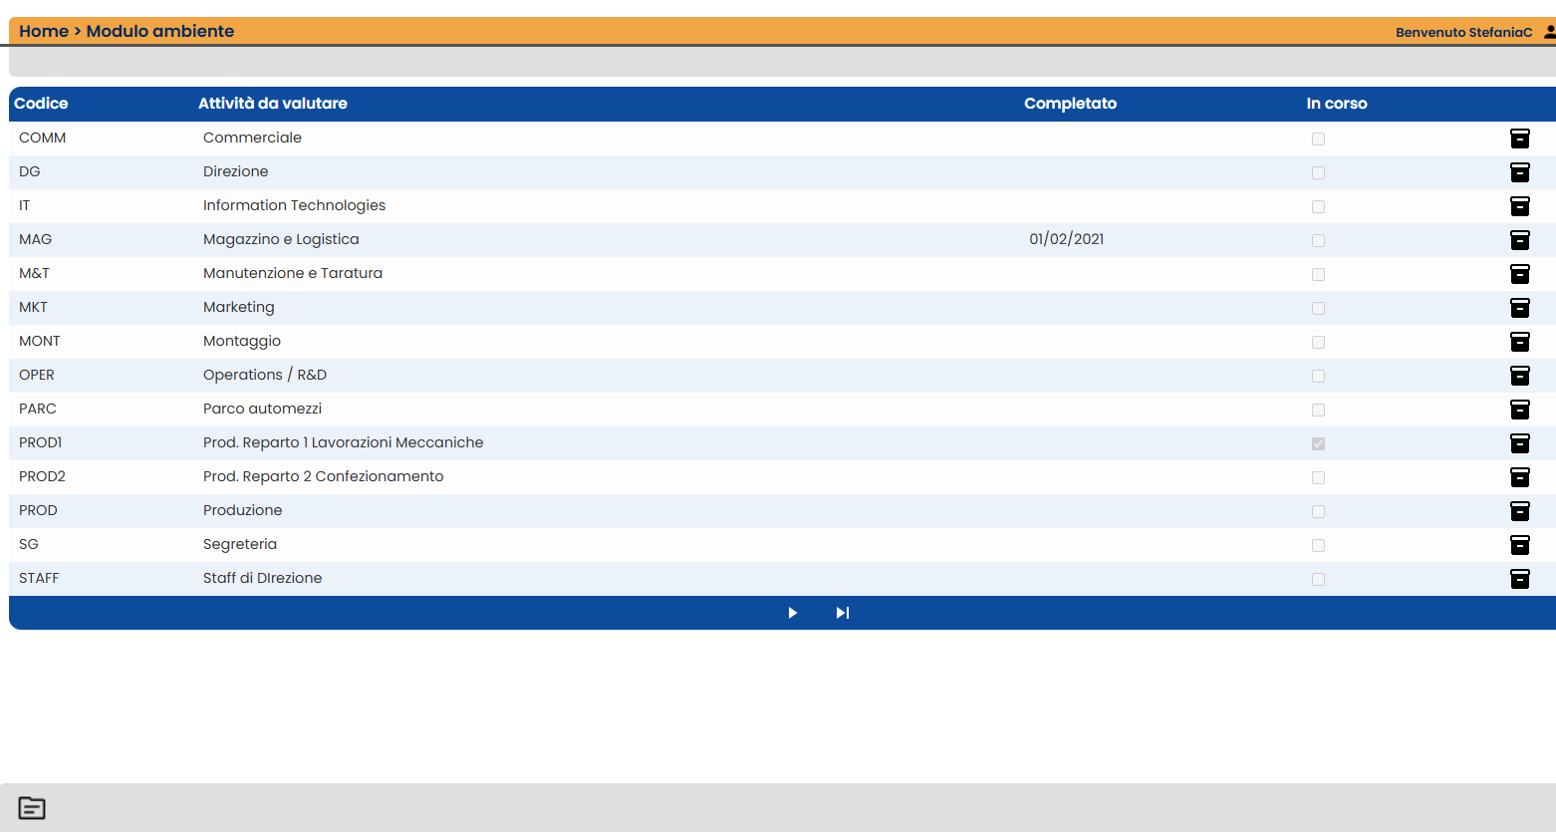Click archive icon for Staff di Direzione
This screenshot has width=1556, height=832.
(x=1519, y=579)
